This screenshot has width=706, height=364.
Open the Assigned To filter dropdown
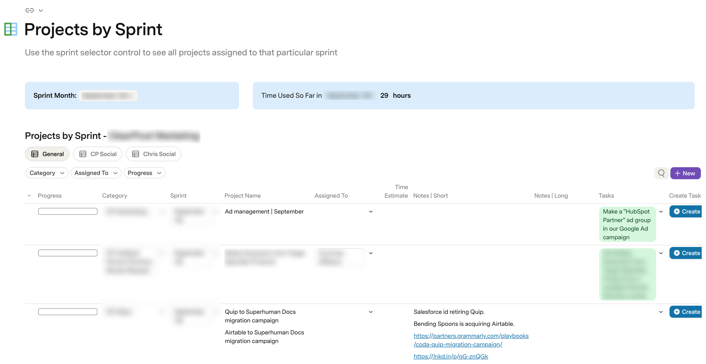click(x=96, y=173)
